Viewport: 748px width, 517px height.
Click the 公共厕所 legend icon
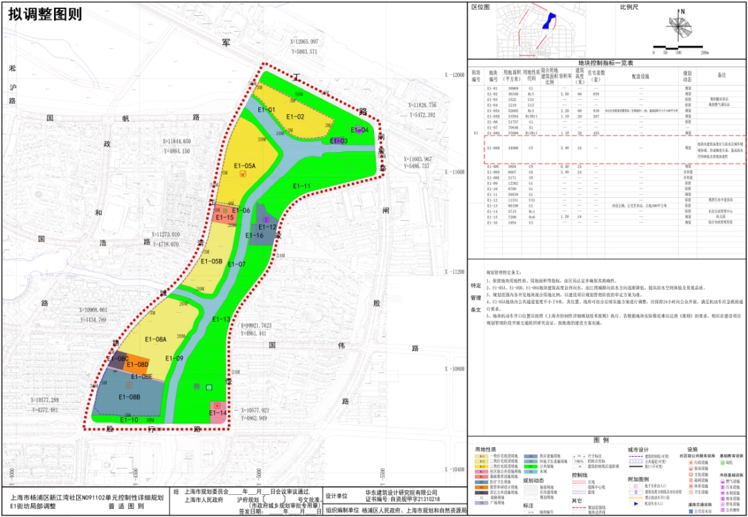(x=722, y=510)
